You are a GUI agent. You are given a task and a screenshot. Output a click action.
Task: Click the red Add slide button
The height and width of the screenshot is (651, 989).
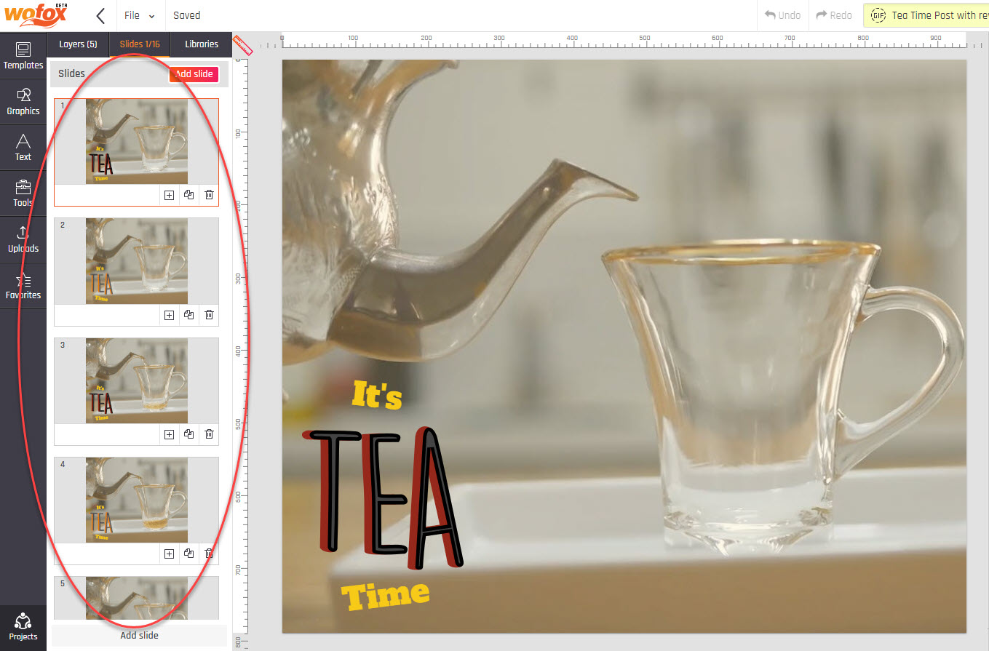(x=194, y=74)
